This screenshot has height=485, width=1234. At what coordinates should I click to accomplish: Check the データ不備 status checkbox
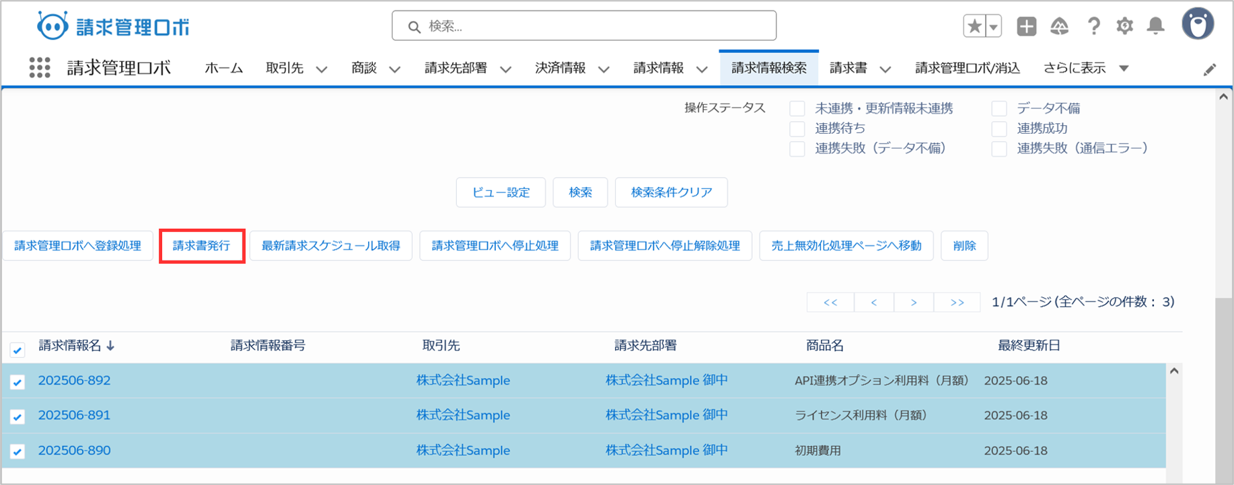[x=999, y=109]
